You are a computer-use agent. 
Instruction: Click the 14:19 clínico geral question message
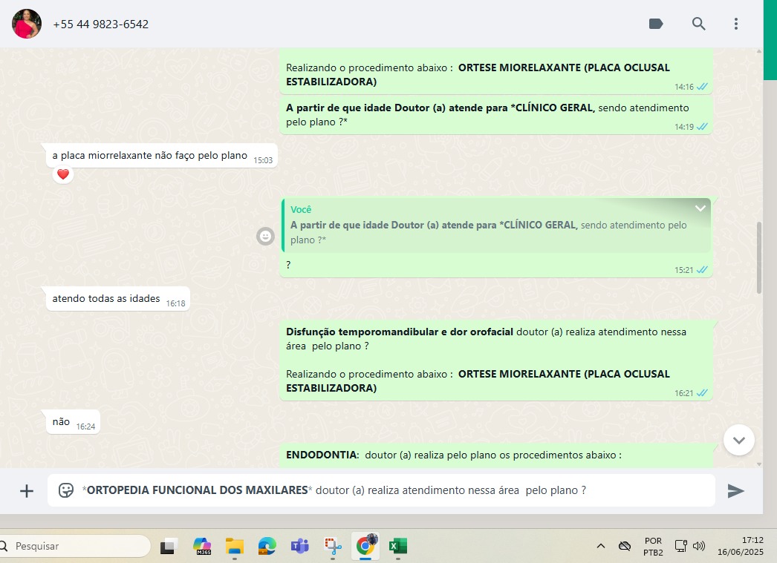tap(496, 115)
